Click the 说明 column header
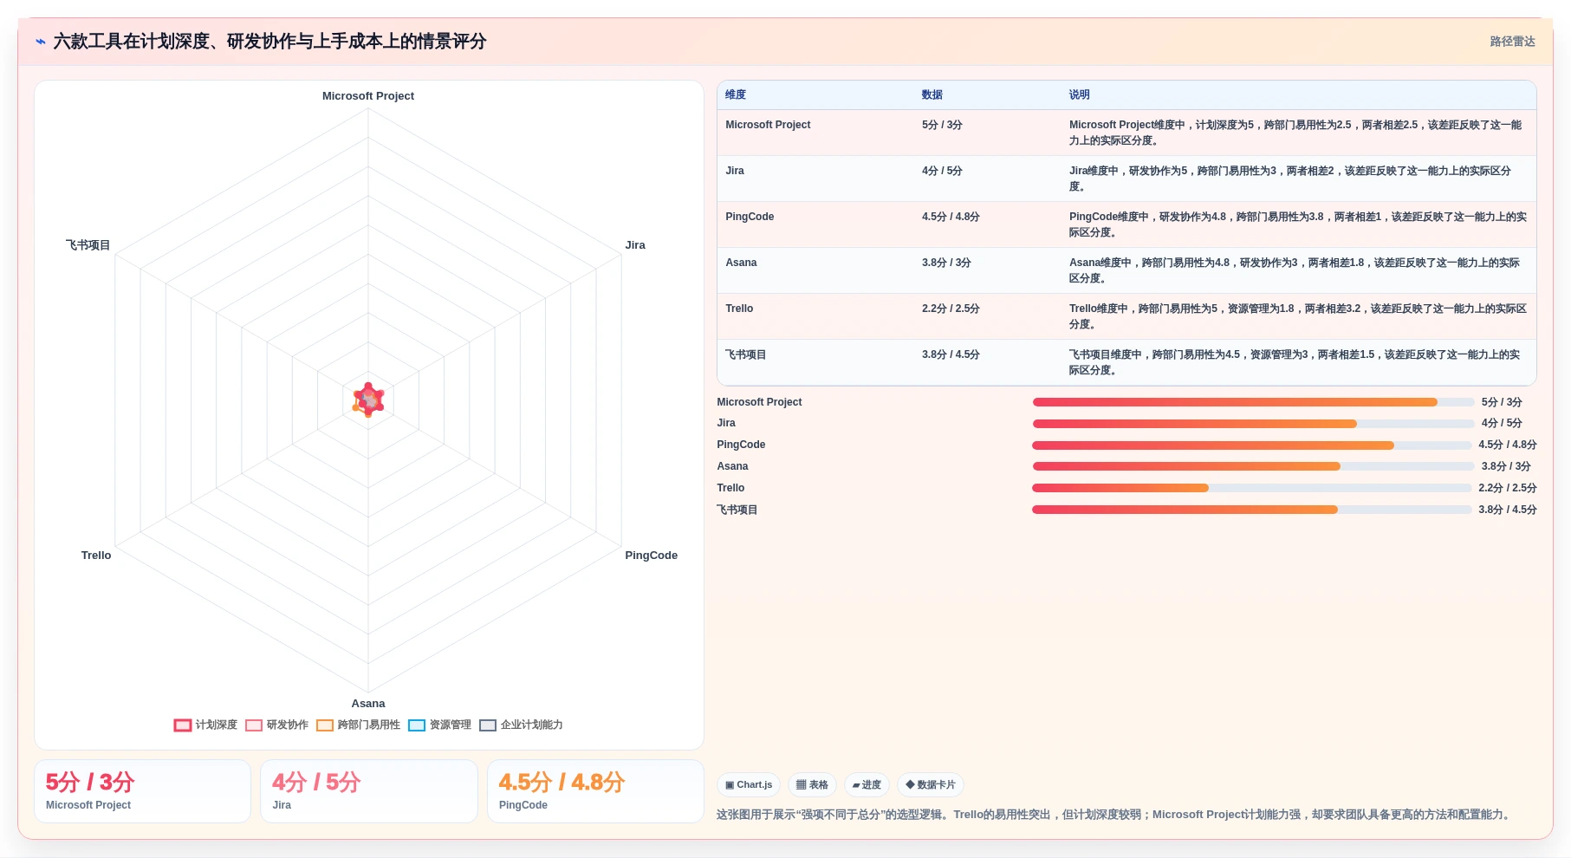1571x858 pixels. (1079, 95)
